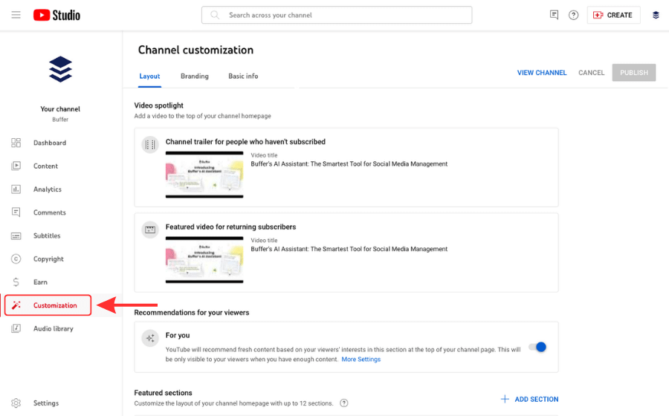This screenshot has height=416, width=669.
Task: Open the Help question mark icon
Action: coord(573,15)
